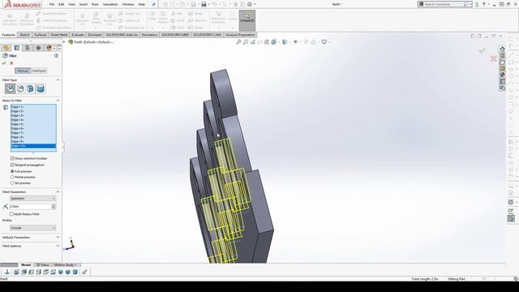The height and width of the screenshot is (292, 519).
Task: Click the radius spinner arrows
Action: pyautogui.click(x=54, y=207)
